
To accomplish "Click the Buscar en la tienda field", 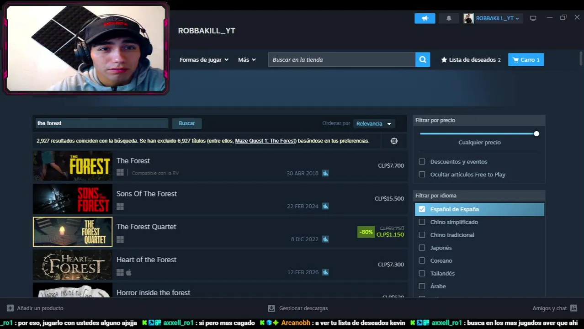I will coord(341,60).
